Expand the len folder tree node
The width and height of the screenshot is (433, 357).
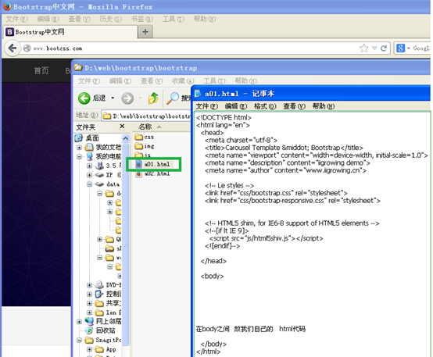[x=89, y=312]
